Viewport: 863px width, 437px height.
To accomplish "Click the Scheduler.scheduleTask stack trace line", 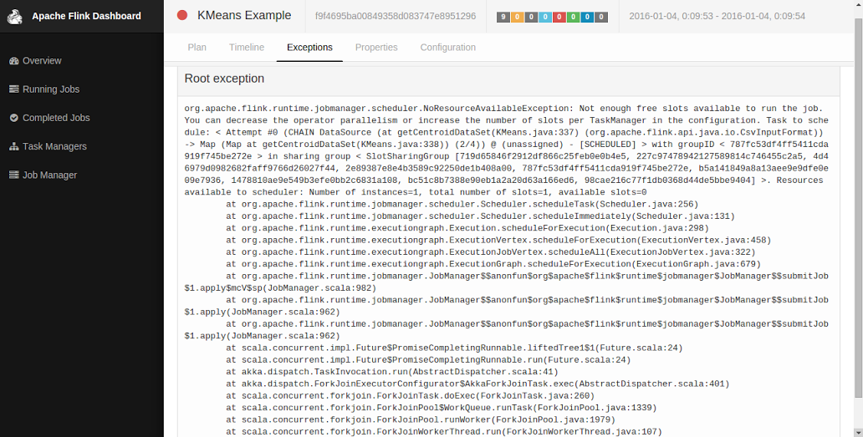I will [461, 205].
